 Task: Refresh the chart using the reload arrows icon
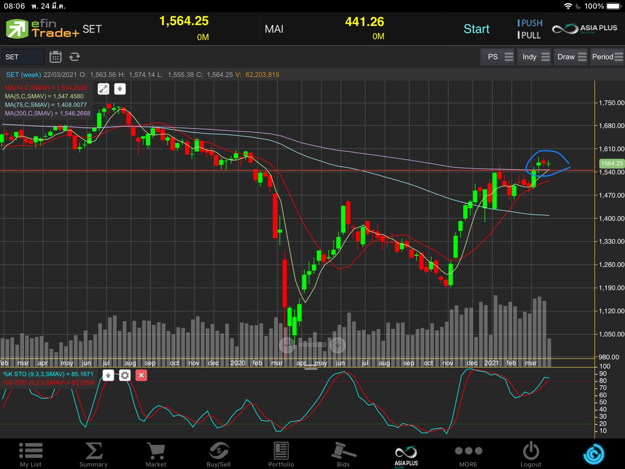pyautogui.click(x=75, y=57)
